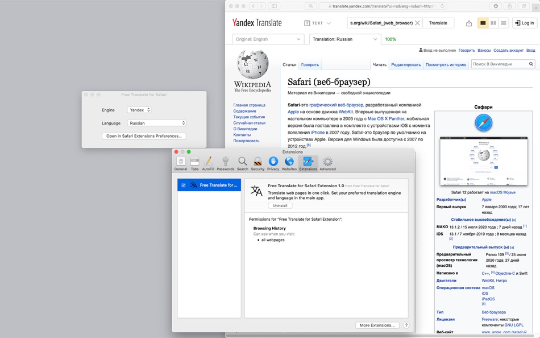Toggle the Safari sidebar button
Image resolution: width=540 pixels, height=338 pixels.
pos(274,6)
